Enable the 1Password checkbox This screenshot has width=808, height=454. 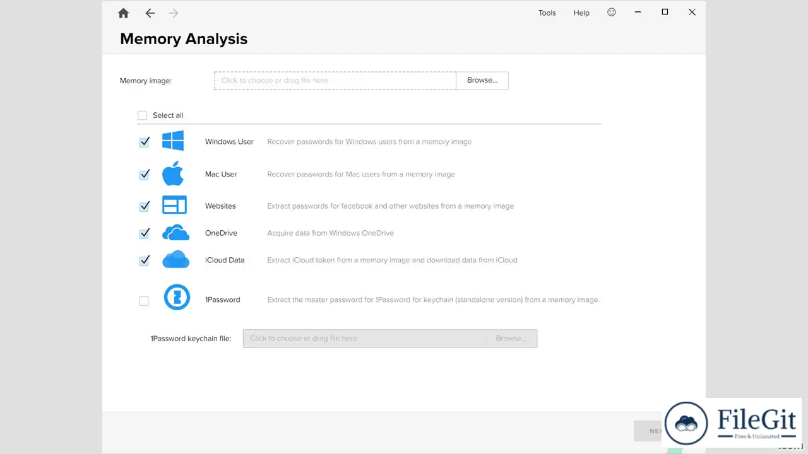point(144,301)
